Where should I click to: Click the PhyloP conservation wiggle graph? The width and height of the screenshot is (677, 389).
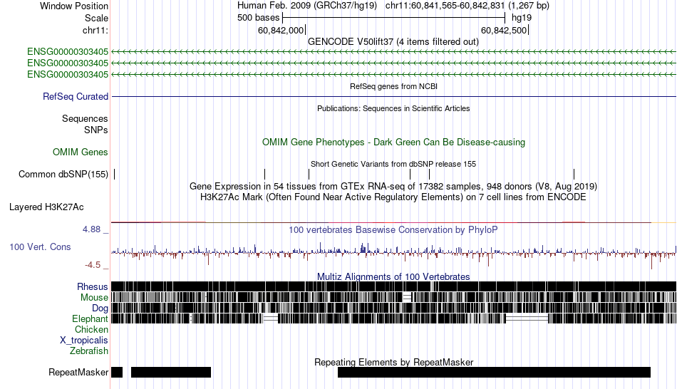(x=393, y=254)
